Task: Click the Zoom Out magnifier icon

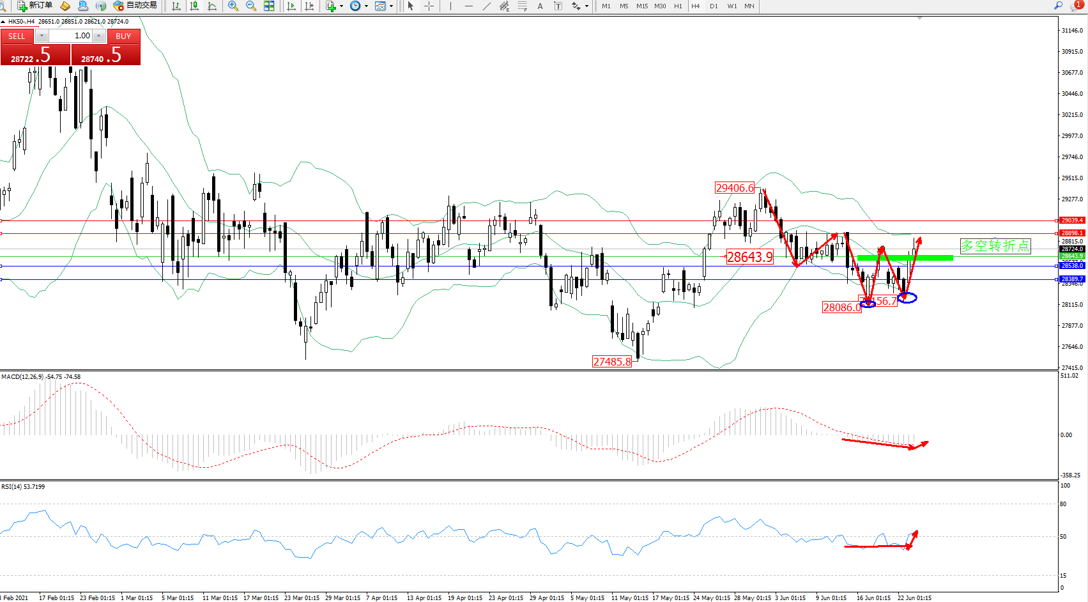Action: (251, 6)
